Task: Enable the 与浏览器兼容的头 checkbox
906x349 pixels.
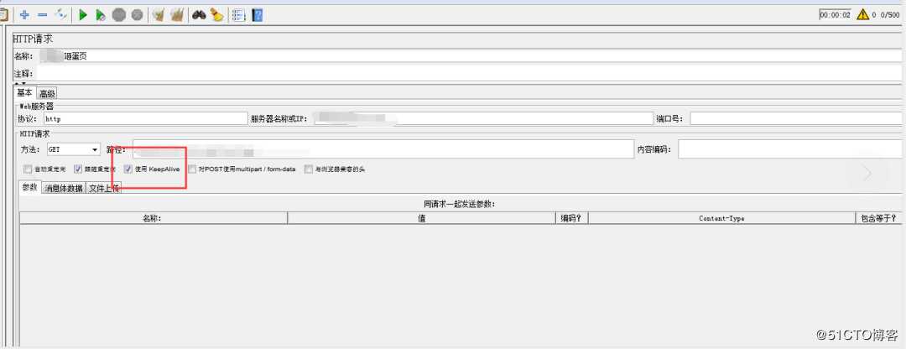Action: 309,169
